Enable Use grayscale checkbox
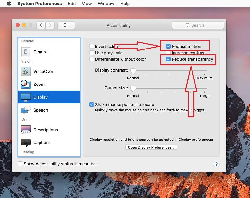Viewport: 250px width, 198px height. click(x=92, y=53)
